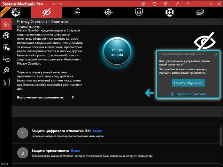
Task: Toggle the Ультра защита round button
Action: [117, 52]
